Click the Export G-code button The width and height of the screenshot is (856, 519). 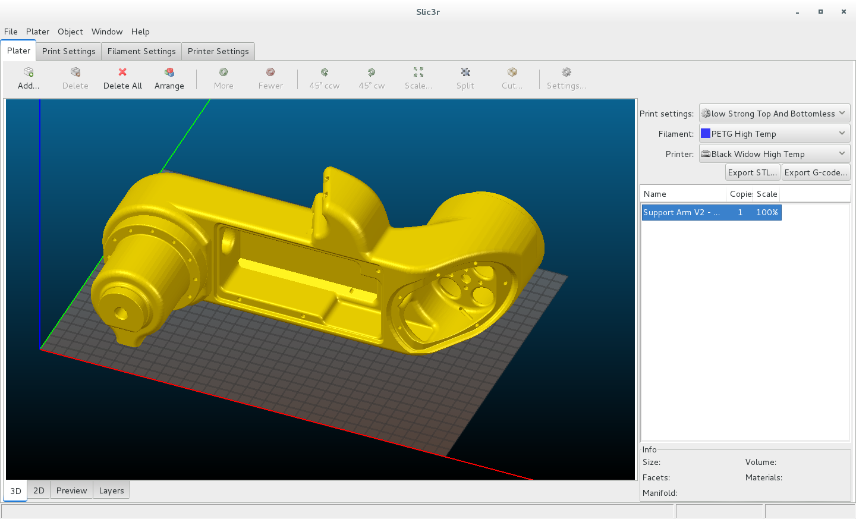816,172
